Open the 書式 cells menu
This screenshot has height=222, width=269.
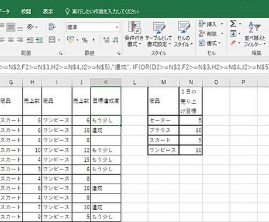pyautogui.click(x=210, y=43)
